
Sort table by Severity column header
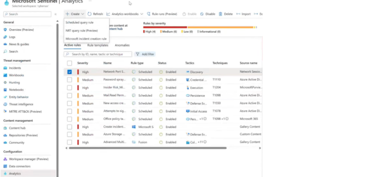(x=83, y=63)
